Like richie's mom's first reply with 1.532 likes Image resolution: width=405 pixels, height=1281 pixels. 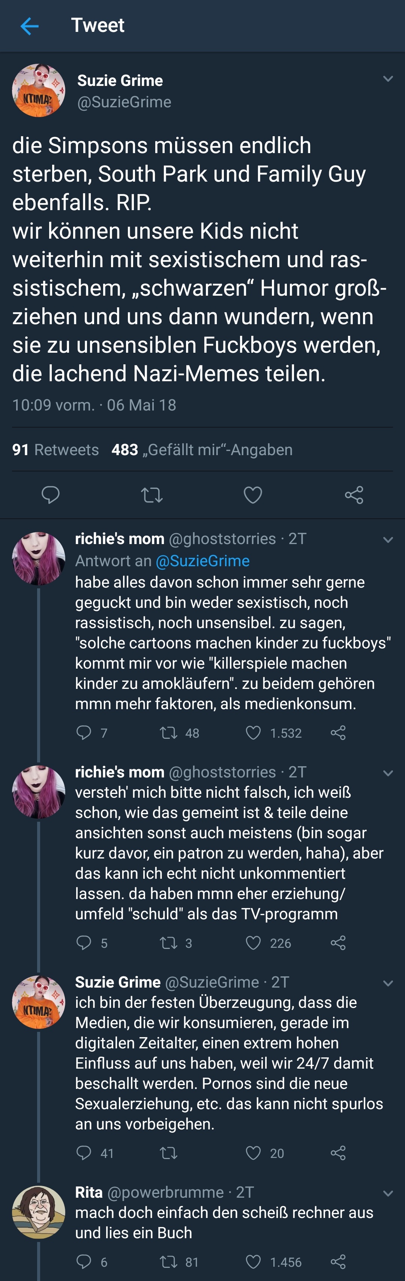(253, 732)
